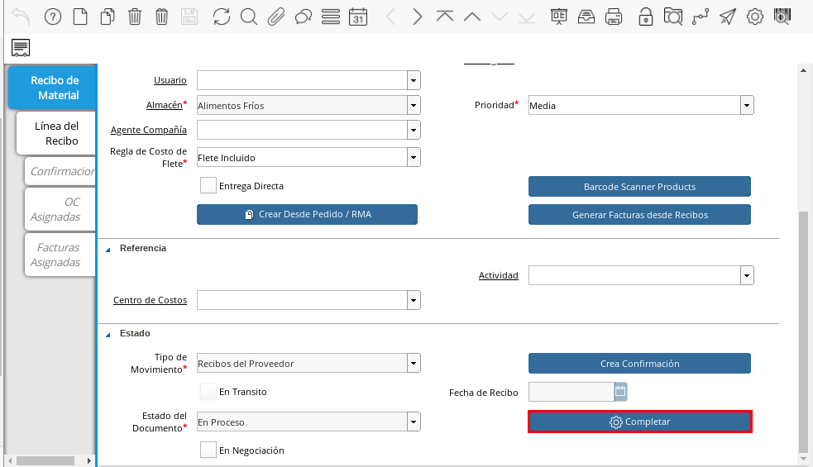Check the En Negociación checkbox
Screen dimensions: 813x467
click(208, 450)
